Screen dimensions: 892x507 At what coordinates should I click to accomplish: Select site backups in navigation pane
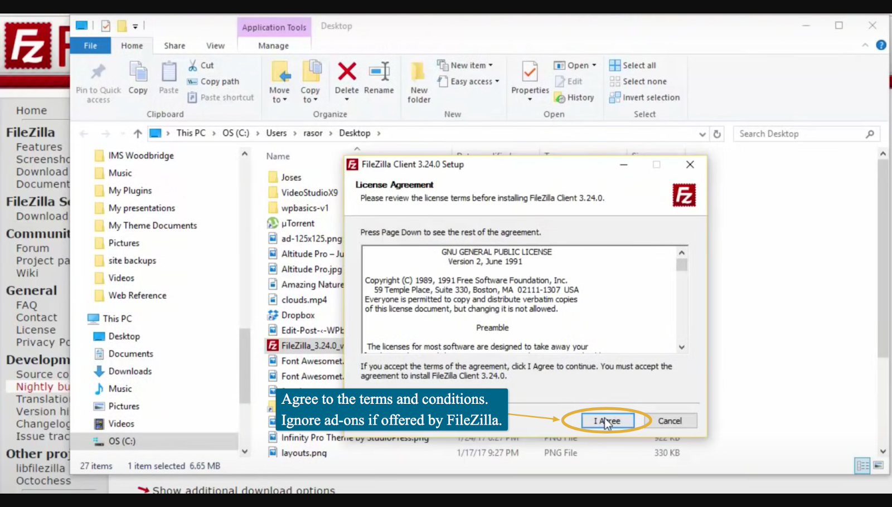coord(132,260)
